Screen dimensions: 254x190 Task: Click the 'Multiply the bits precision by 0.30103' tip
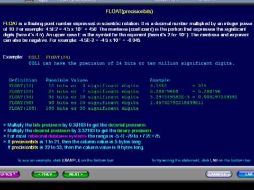click(75, 125)
